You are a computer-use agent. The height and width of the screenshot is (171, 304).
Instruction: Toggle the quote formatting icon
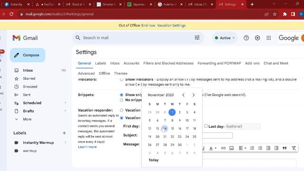click(285, 148)
